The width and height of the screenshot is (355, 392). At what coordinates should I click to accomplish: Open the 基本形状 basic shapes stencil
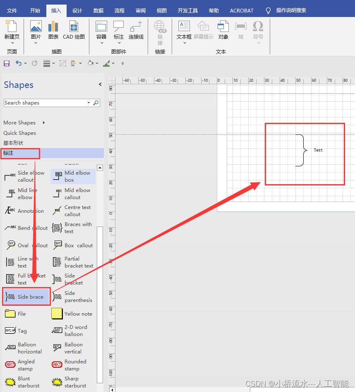coord(13,143)
